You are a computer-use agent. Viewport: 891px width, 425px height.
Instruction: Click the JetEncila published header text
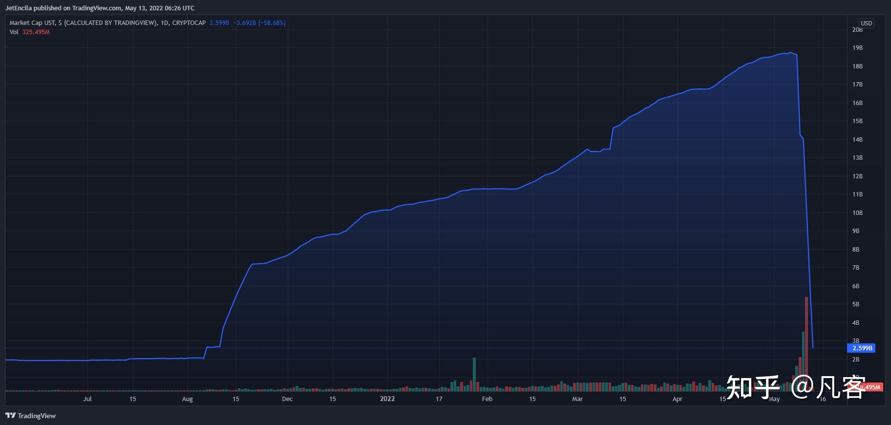tap(100, 8)
